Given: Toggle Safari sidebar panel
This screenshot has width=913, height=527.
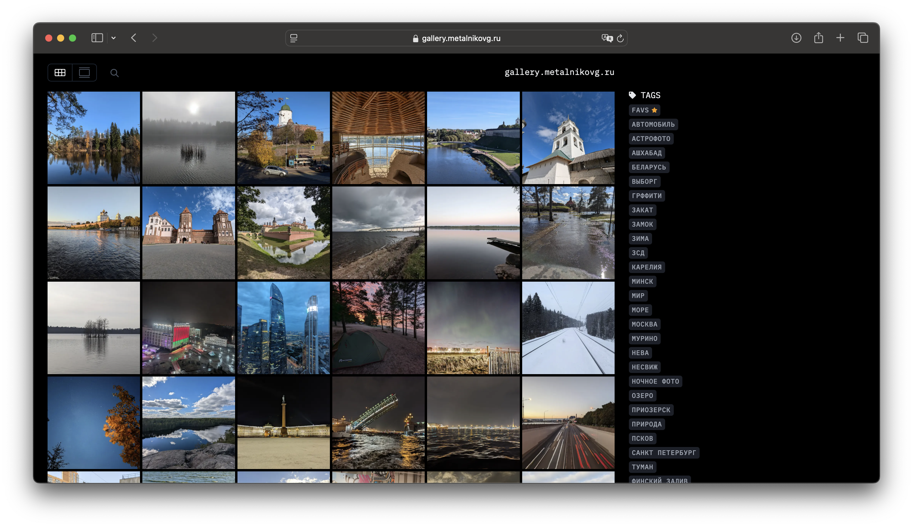Looking at the screenshot, I should tap(97, 38).
